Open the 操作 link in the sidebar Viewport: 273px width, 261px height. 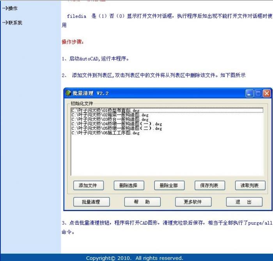(12, 8)
